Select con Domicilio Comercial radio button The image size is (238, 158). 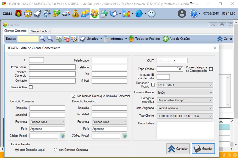pos(56,150)
